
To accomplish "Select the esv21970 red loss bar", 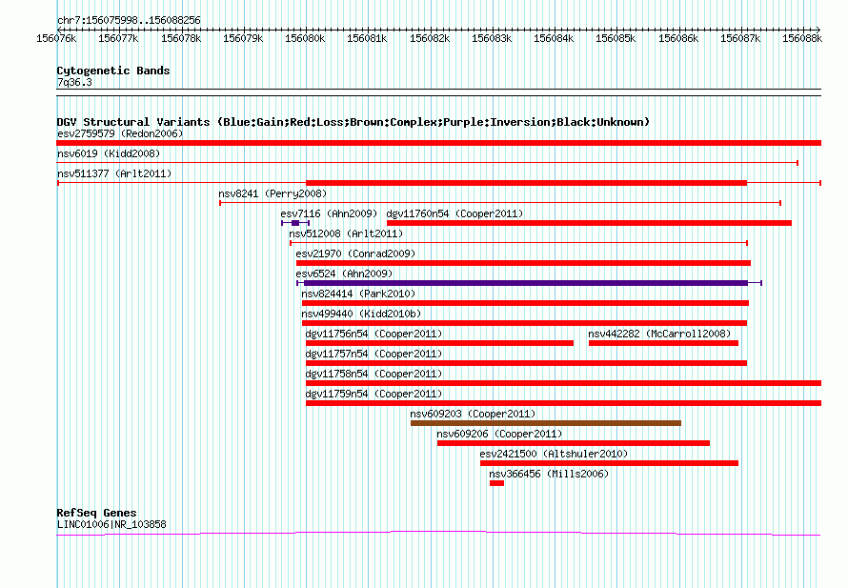I will 523,263.
